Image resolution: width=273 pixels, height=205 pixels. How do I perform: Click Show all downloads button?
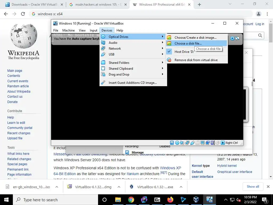pos(253,187)
